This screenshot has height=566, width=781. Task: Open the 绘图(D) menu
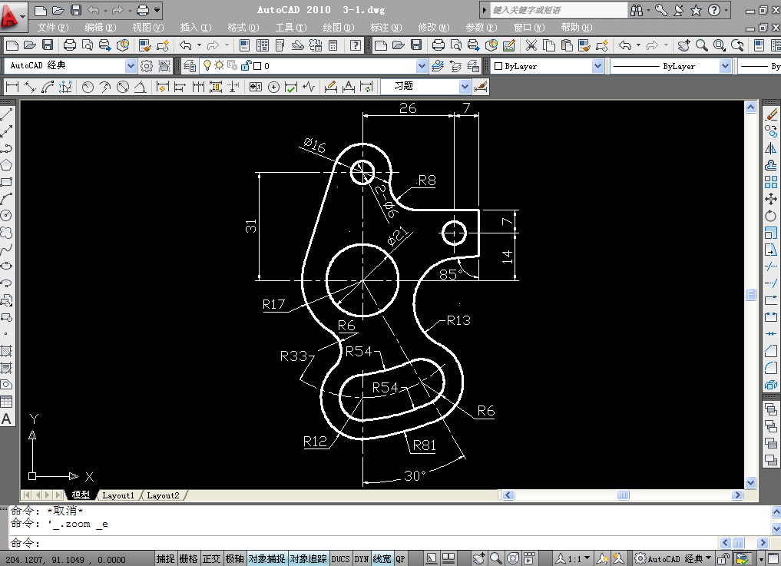pyautogui.click(x=338, y=28)
